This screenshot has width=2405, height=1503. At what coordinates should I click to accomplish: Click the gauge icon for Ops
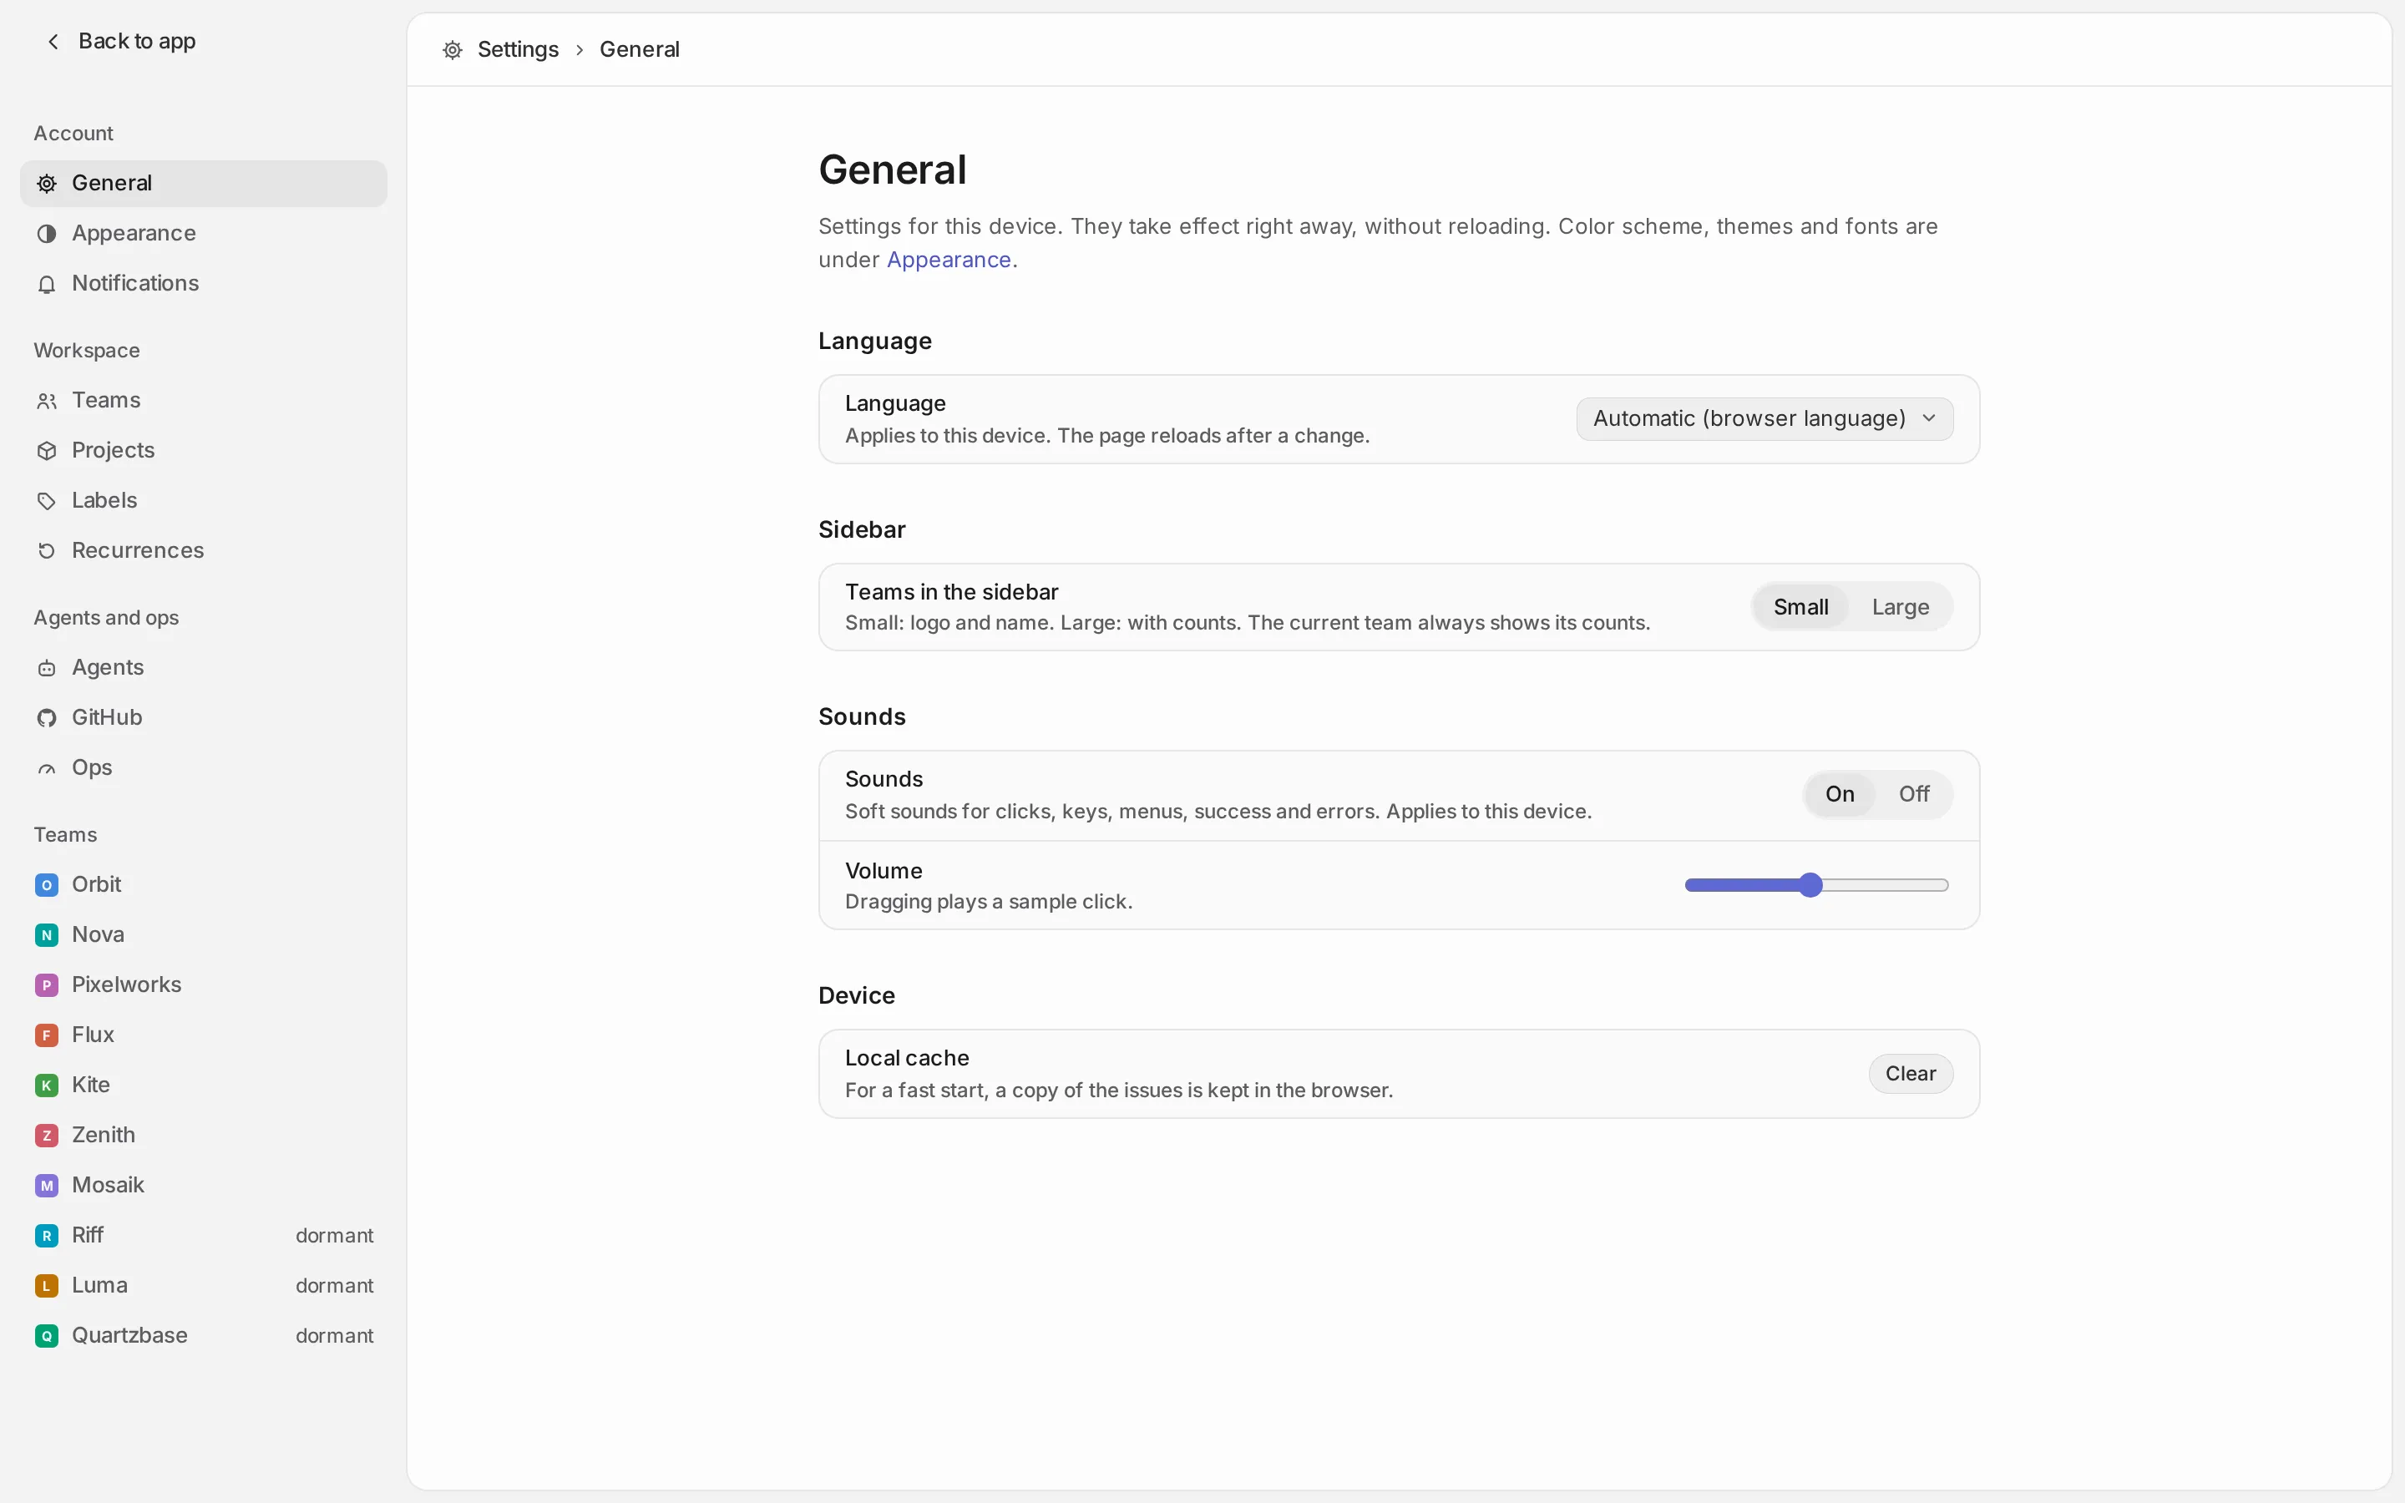[x=47, y=768]
